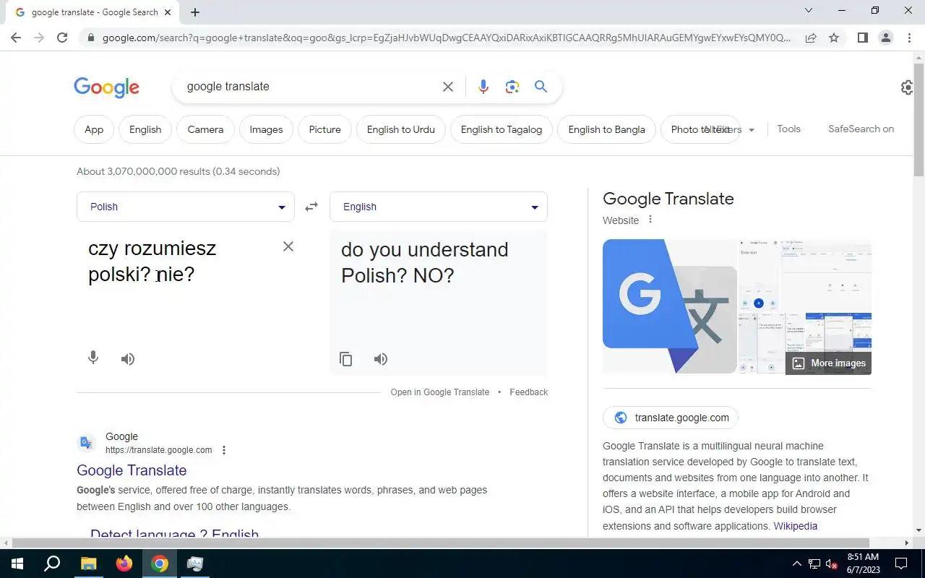
Task: Open Google Translate result title
Action: point(132,470)
